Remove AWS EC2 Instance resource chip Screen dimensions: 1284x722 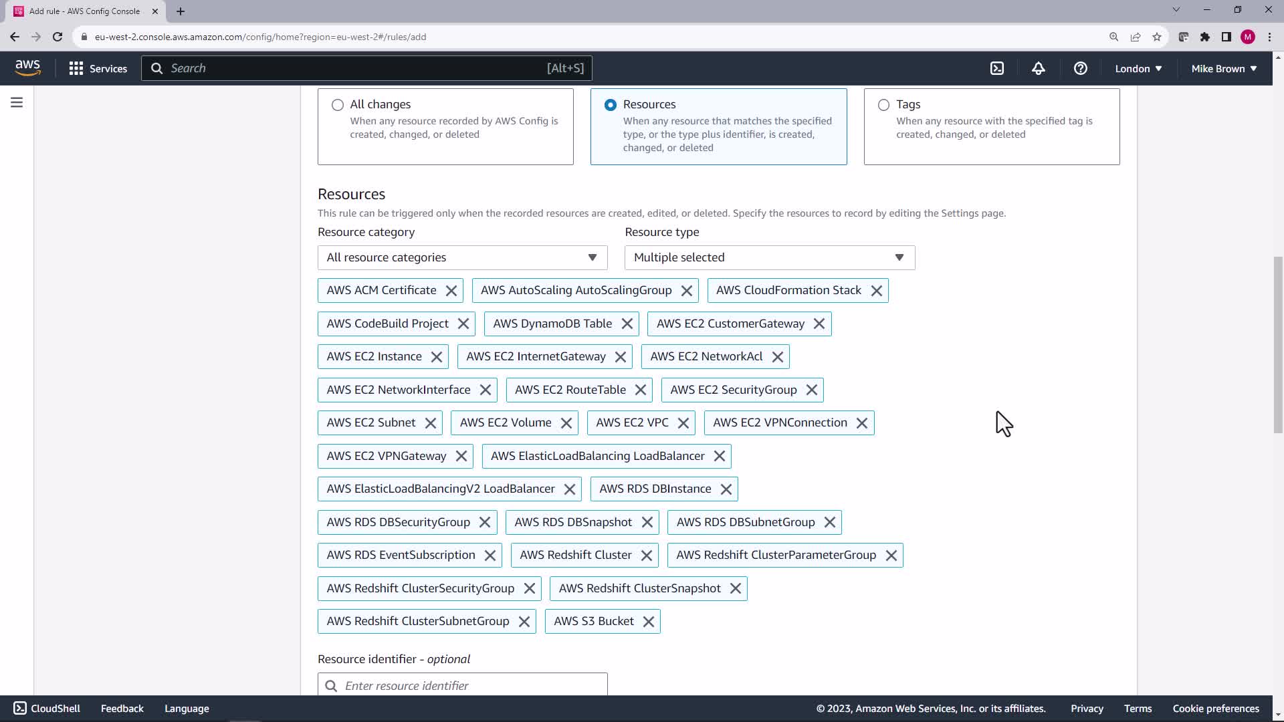click(437, 357)
